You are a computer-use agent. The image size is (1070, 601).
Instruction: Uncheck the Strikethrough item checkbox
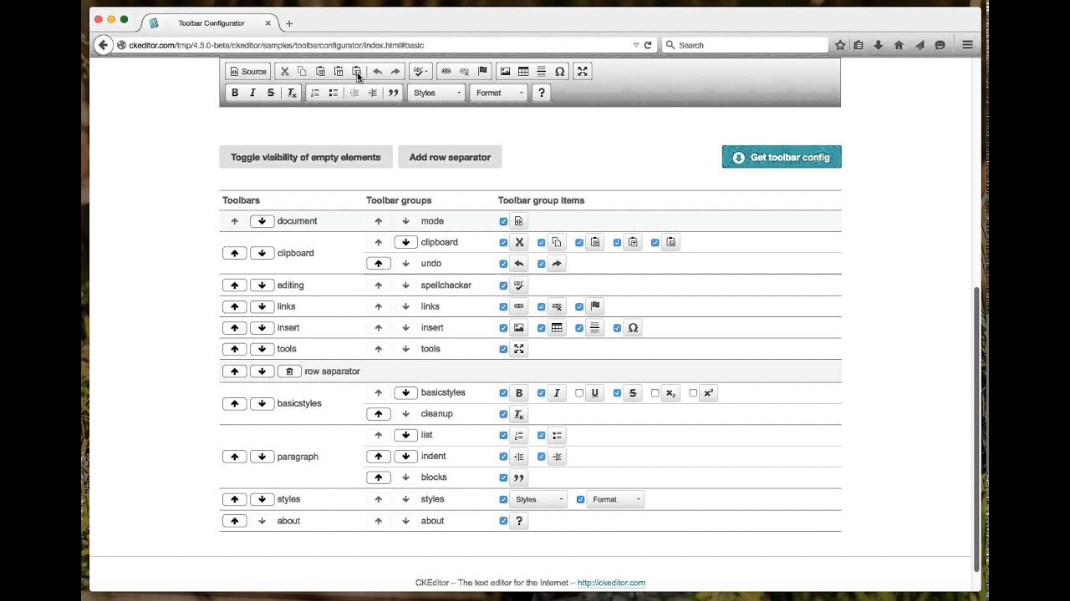(617, 393)
